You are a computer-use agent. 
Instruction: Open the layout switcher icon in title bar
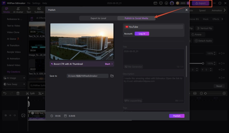click(155, 3)
